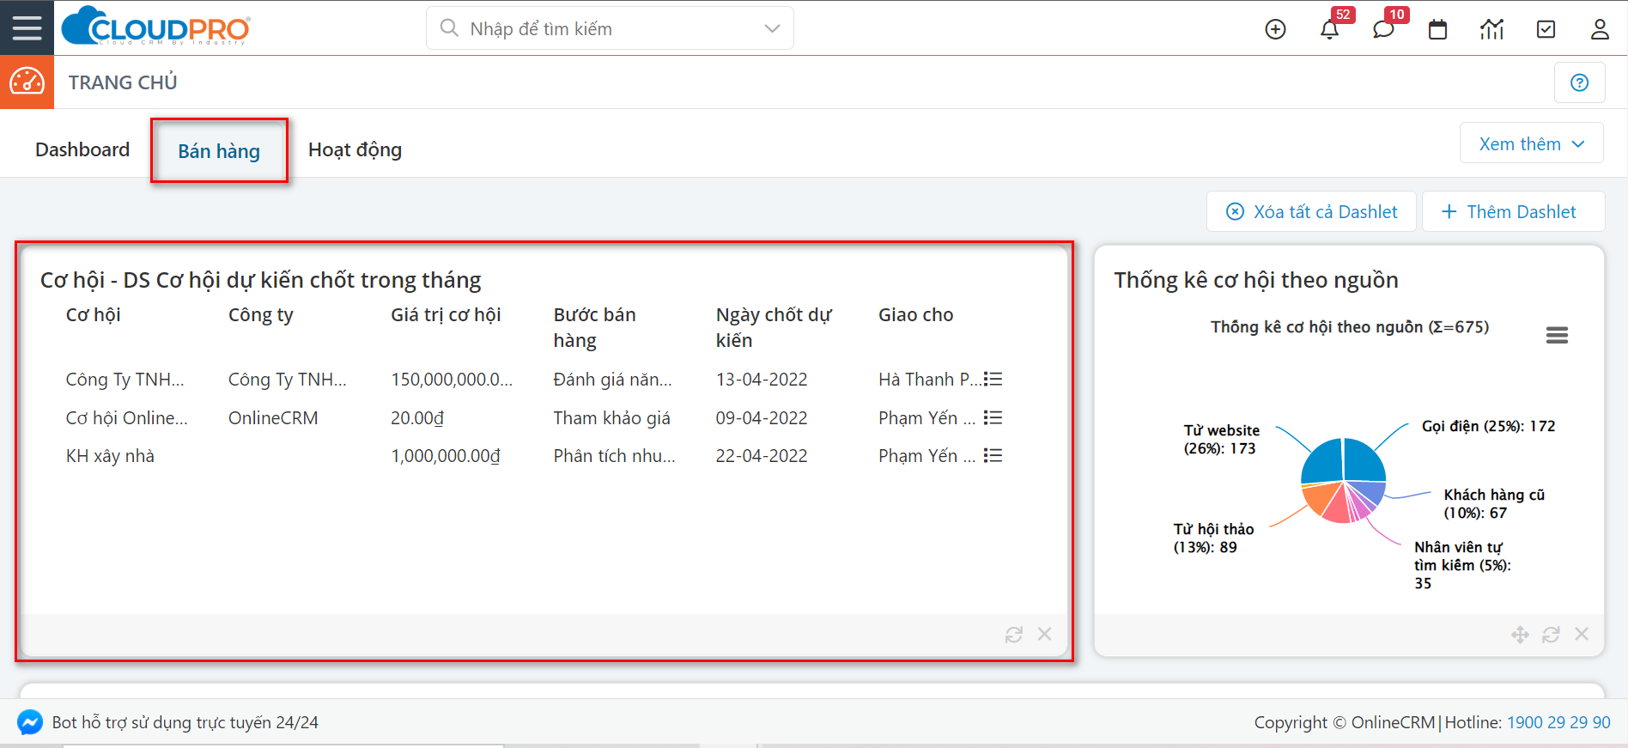This screenshot has width=1628, height=748.
Task: Click the 1,000,000.00₫ value cell
Action: tap(446, 455)
